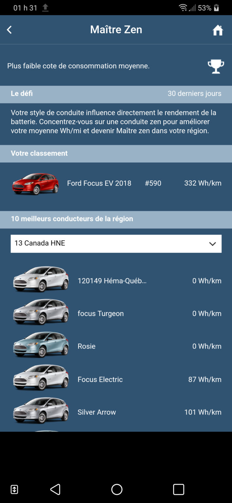Go to home screen via house icon
The width and height of the screenshot is (232, 503).
pos(218,30)
